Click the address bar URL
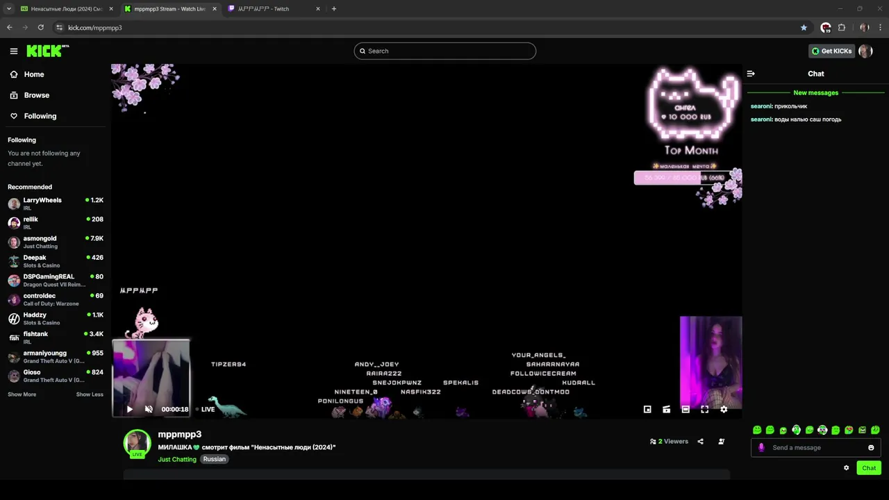This screenshot has width=889, height=500. 95,28
